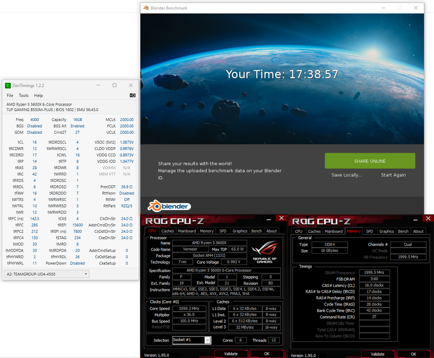Open About tab in right CPU-Z window
This screenshot has width=434, height=358.
tap(418, 231)
